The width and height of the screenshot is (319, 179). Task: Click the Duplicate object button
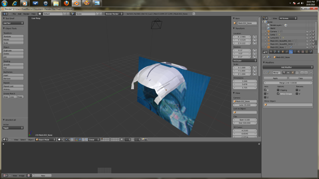tap(13, 51)
